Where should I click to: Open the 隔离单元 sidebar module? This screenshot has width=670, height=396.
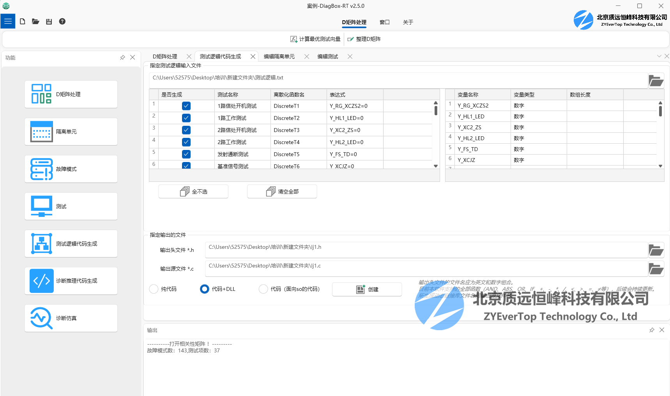coord(71,132)
